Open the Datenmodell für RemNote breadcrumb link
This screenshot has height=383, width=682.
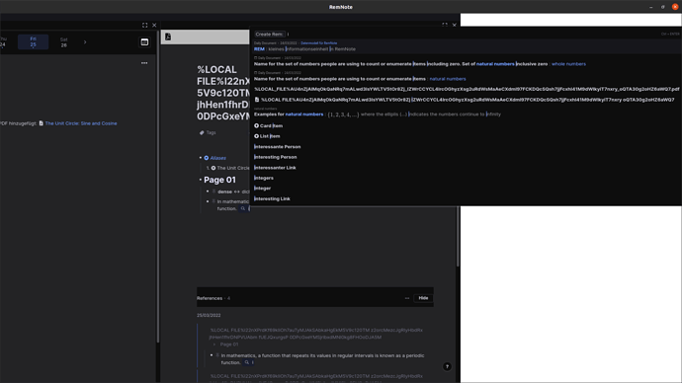pyautogui.click(x=319, y=43)
